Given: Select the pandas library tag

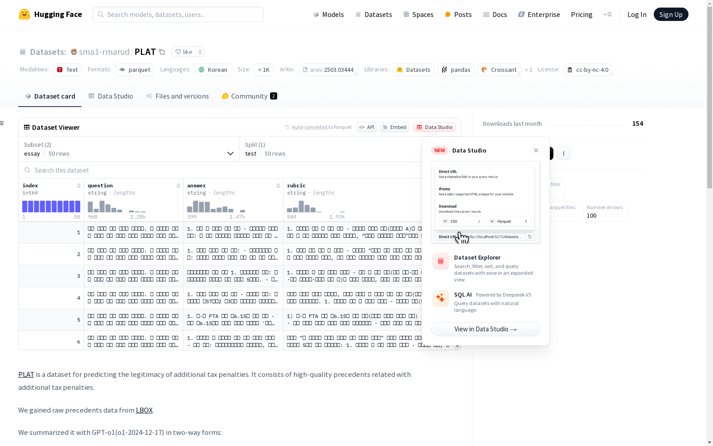Looking at the screenshot, I should [x=456, y=70].
